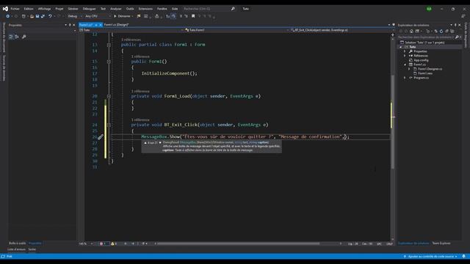Collapse the BT_Exit_Click method region
This screenshot has width=470, height=264.
[x=109, y=125]
